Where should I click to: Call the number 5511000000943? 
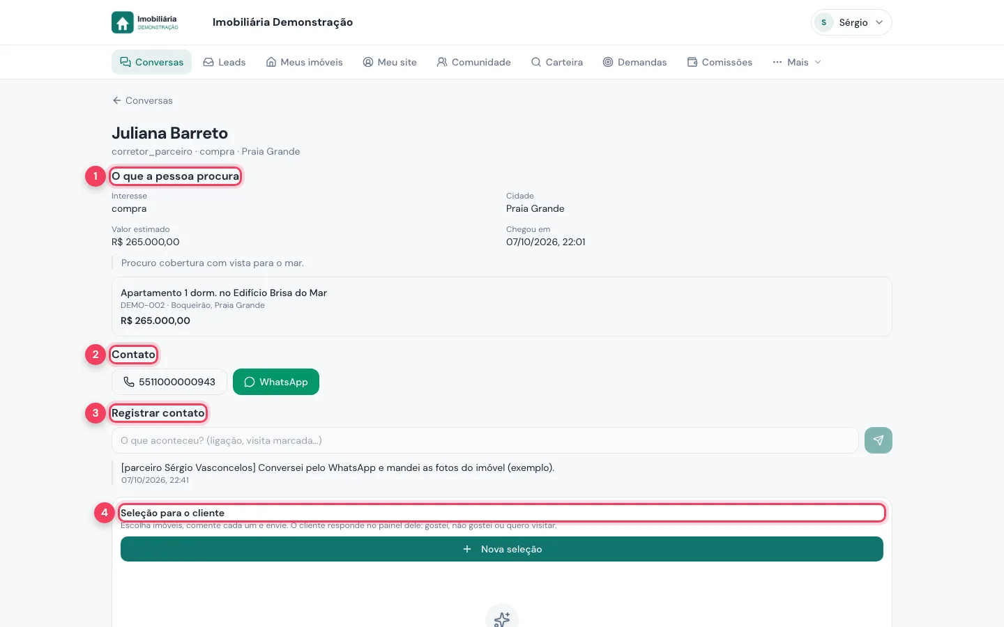tap(169, 382)
